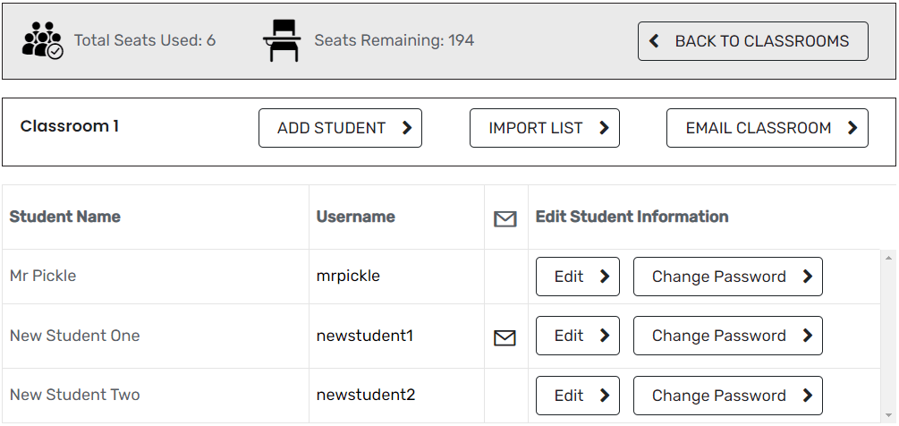Edit New Student Two's information

577,396
